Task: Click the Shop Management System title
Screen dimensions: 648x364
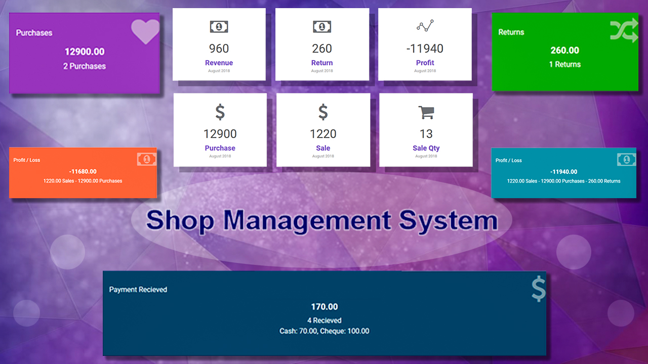Action: tap(321, 221)
